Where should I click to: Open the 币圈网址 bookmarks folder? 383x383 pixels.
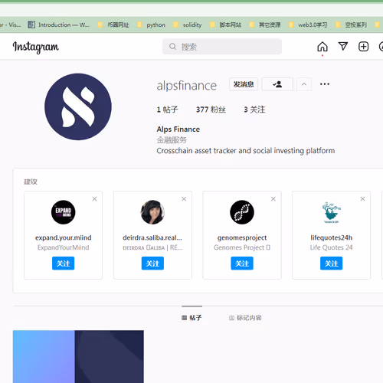(x=113, y=25)
